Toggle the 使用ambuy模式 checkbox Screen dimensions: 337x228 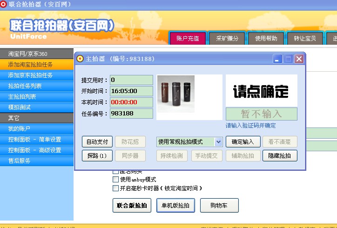tap(116, 180)
